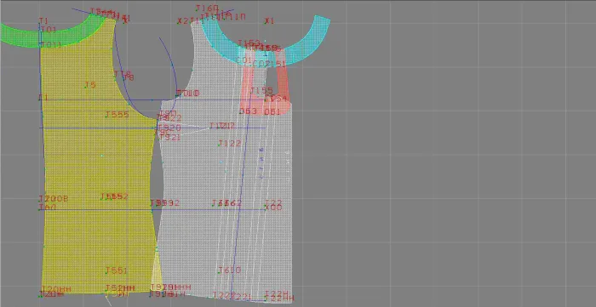The height and width of the screenshot is (307, 596).
Task: Click the T1 label at top left
Action: [43, 20]
